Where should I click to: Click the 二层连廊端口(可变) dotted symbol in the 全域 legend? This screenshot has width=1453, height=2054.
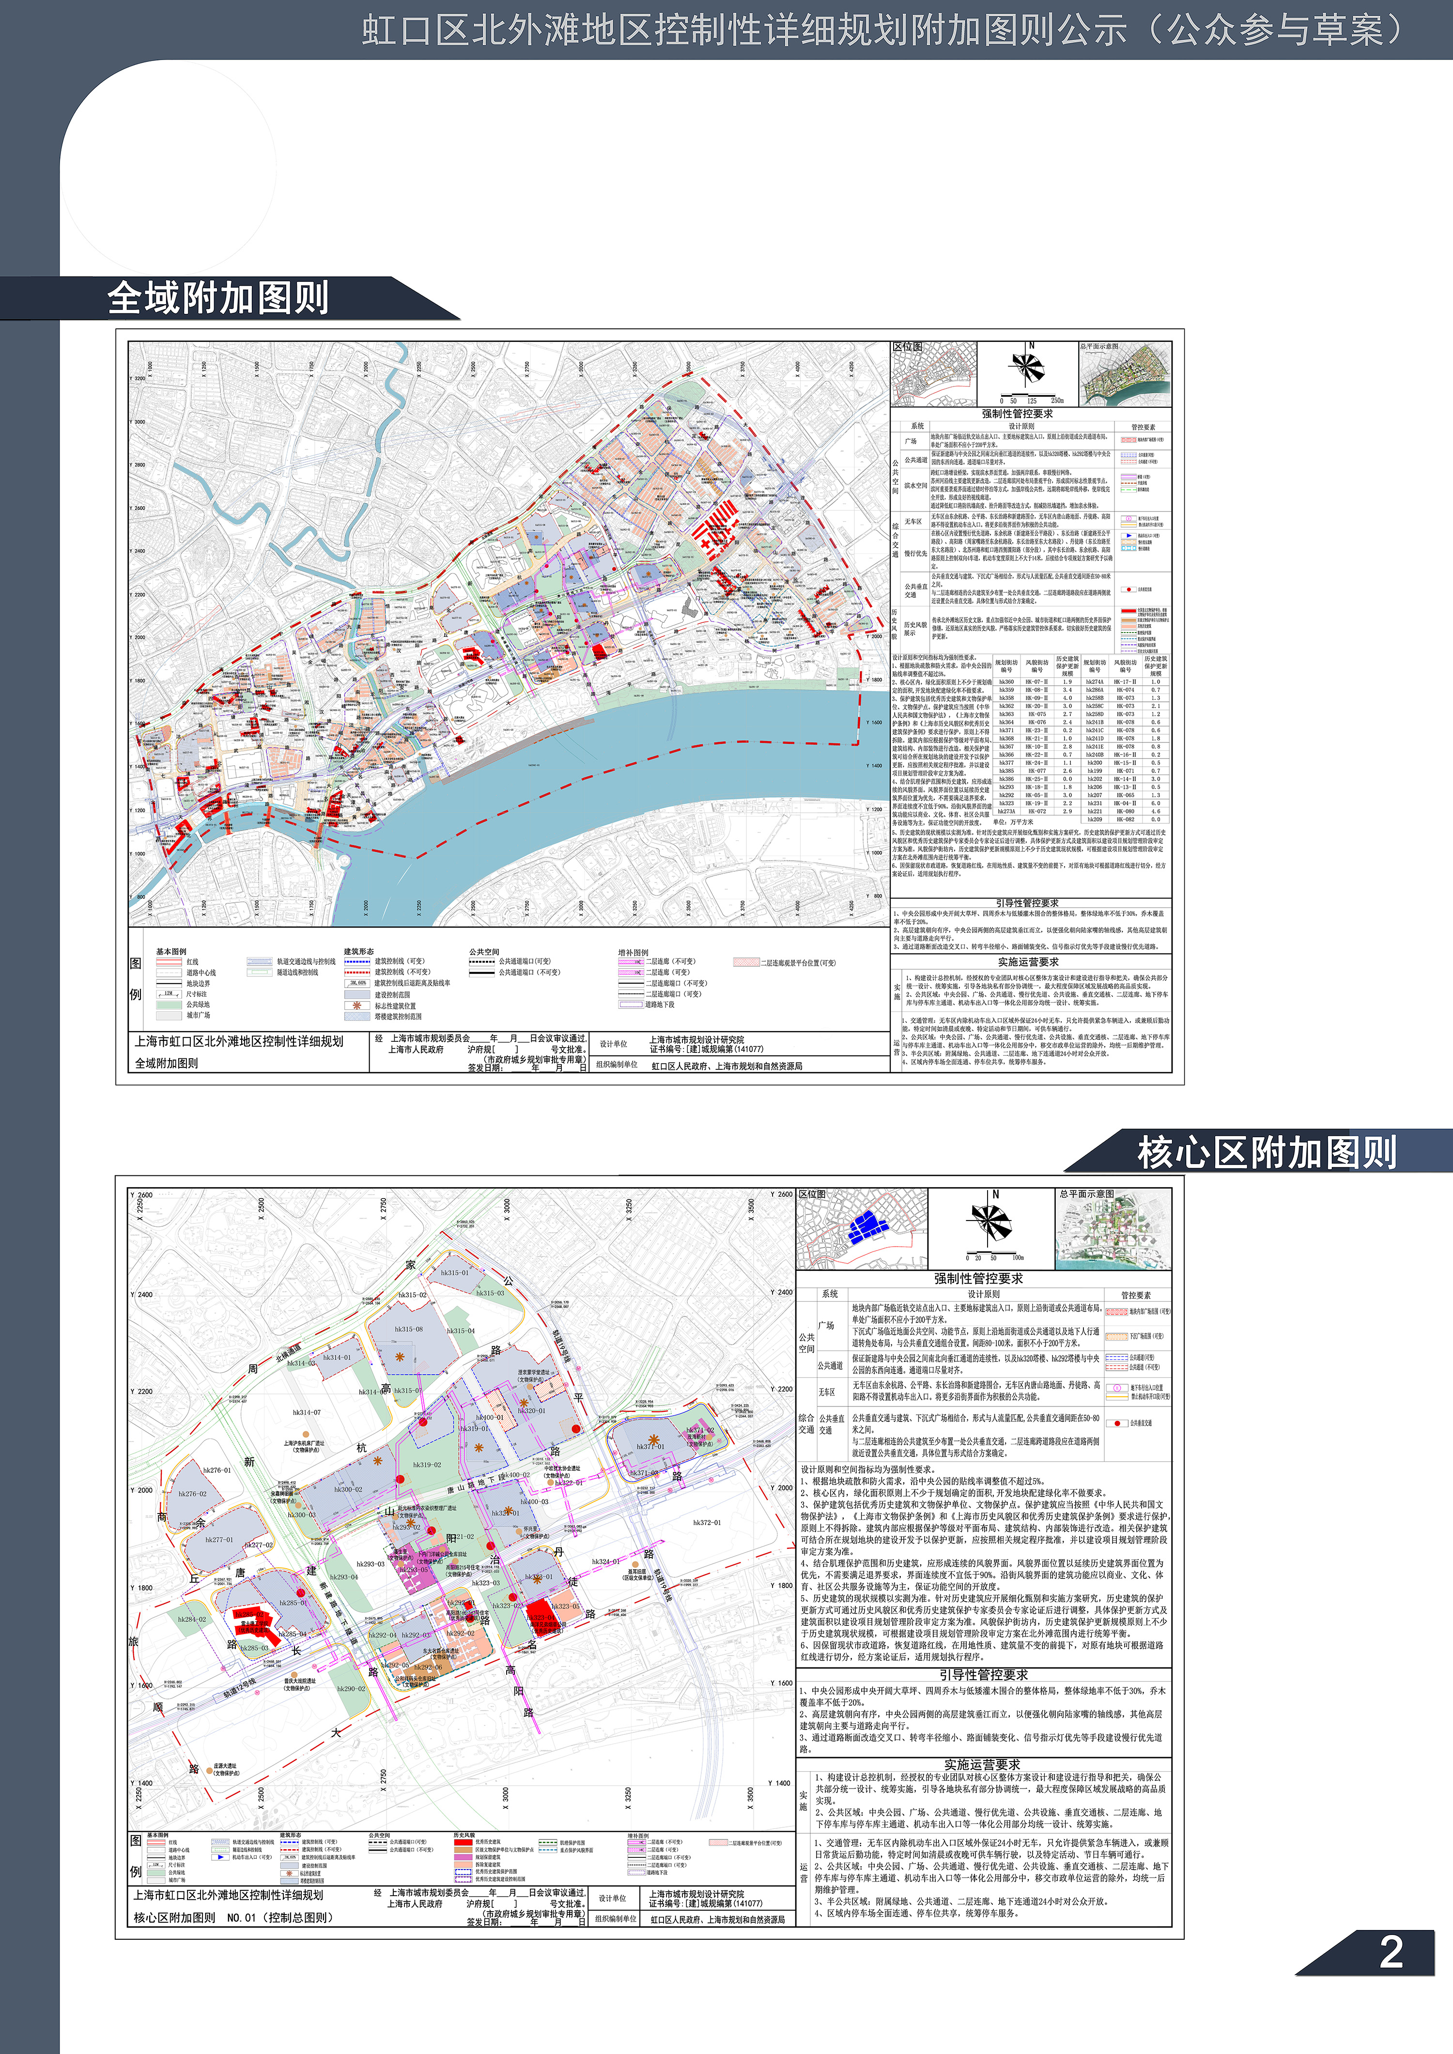632,994
